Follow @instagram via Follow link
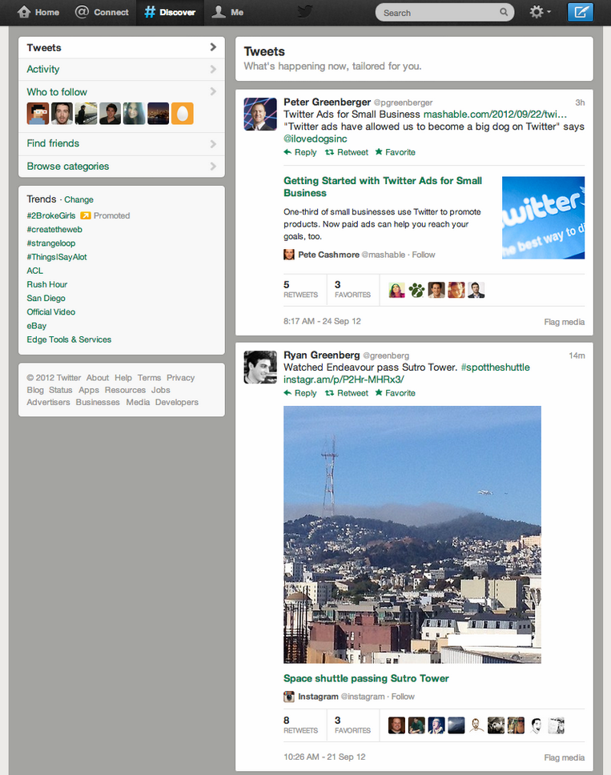 [403, 697]
